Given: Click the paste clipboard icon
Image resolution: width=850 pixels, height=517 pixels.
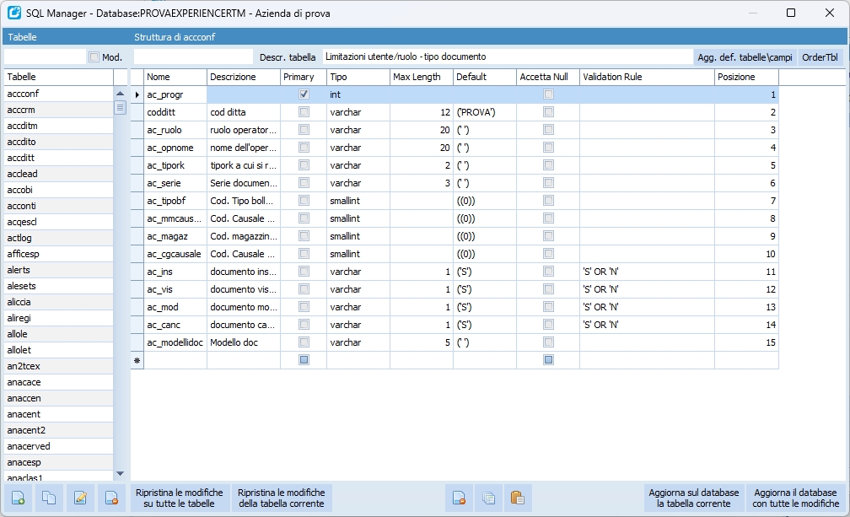Looking at the screenshot, I should tap(518, 498).
